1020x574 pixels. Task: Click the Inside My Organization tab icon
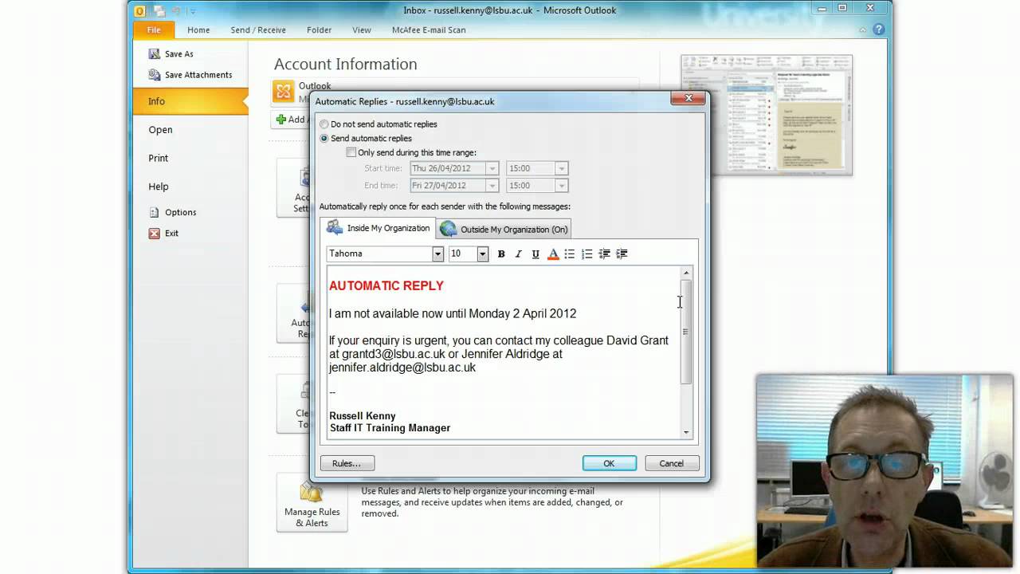[x=335, y=227]
